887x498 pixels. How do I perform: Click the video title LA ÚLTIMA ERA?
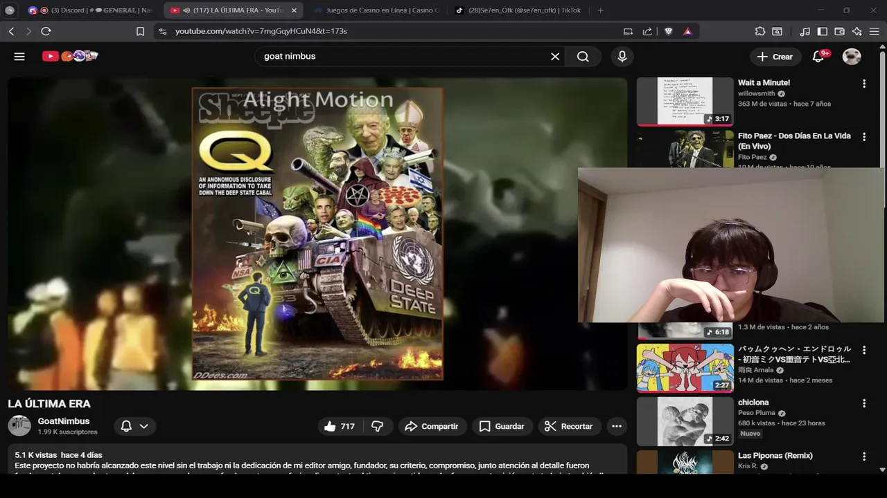(x=49, y=404)
